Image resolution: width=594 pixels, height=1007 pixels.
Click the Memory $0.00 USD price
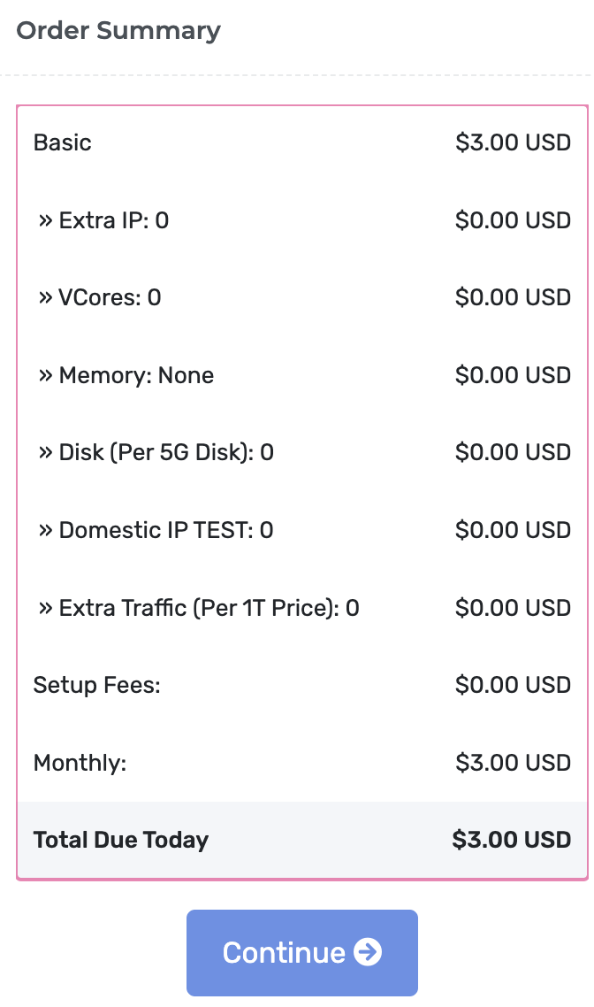[x=513, y=375]
